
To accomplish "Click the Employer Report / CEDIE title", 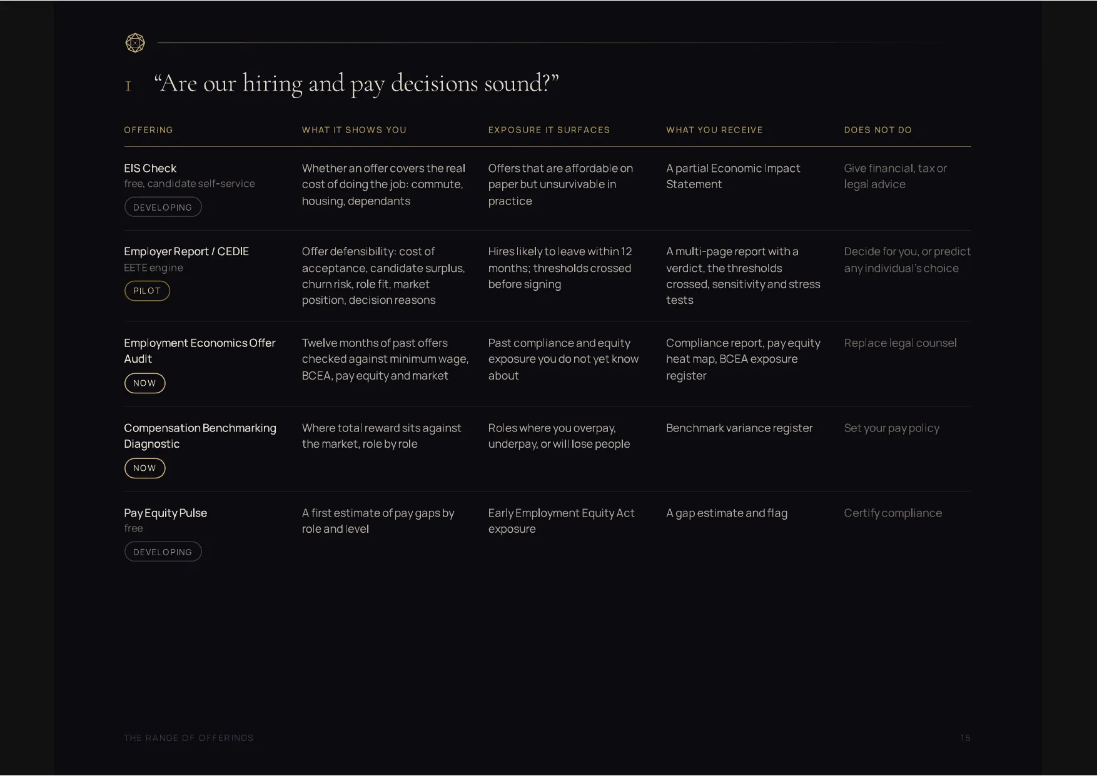I will coord(186,251).
